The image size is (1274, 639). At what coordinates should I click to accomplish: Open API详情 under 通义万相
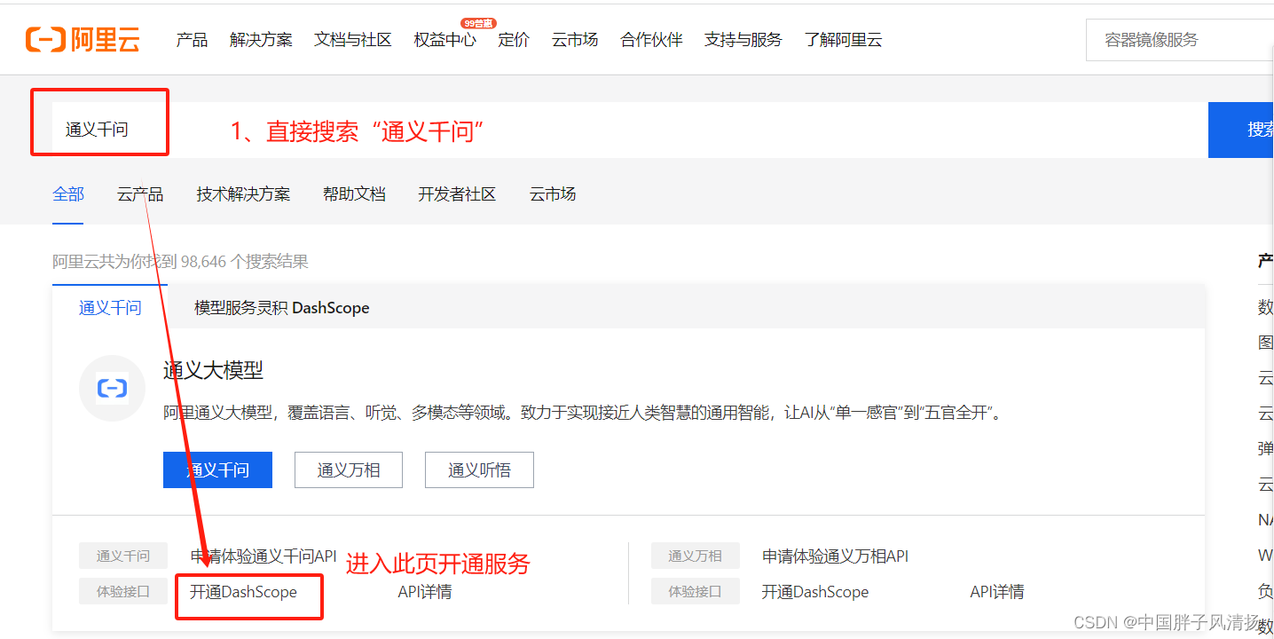coord(997,592)
